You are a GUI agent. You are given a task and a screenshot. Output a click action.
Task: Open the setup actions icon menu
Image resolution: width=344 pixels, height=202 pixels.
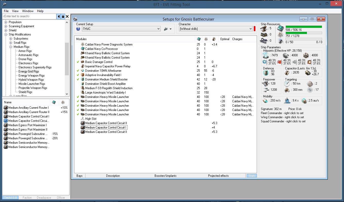pyautogui.click(x=168, y=29)
